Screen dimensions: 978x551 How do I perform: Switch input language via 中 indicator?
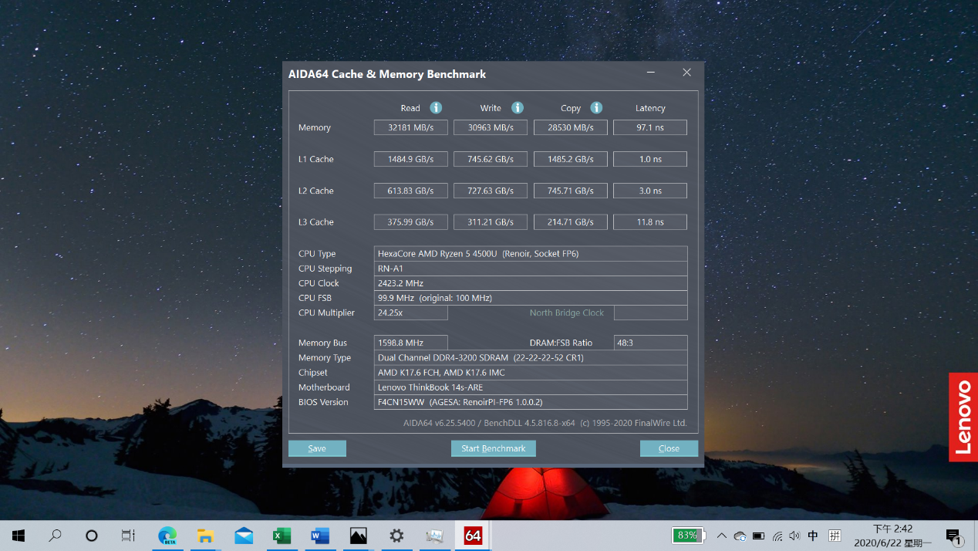(x=813, y=536)
